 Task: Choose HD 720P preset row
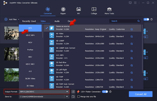click(93, 79)
